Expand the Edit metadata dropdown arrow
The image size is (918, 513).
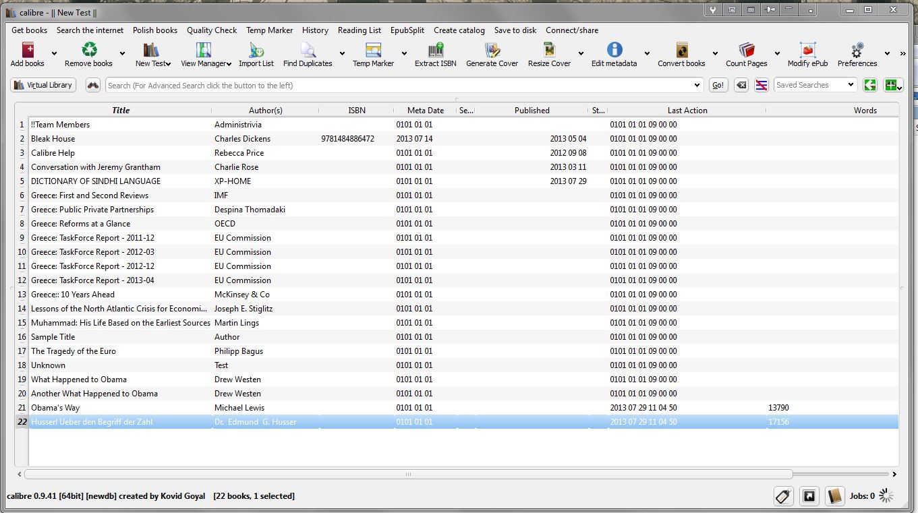(647, 53)
